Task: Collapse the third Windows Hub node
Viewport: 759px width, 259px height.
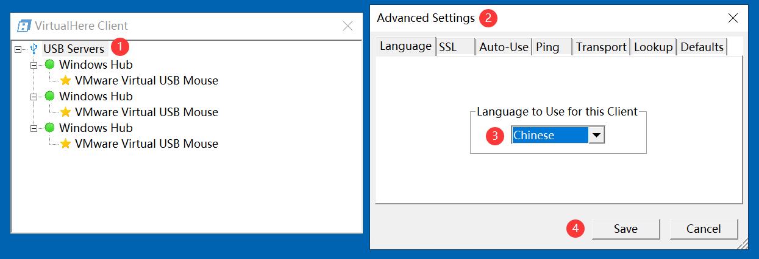Action: click(34, 128)
